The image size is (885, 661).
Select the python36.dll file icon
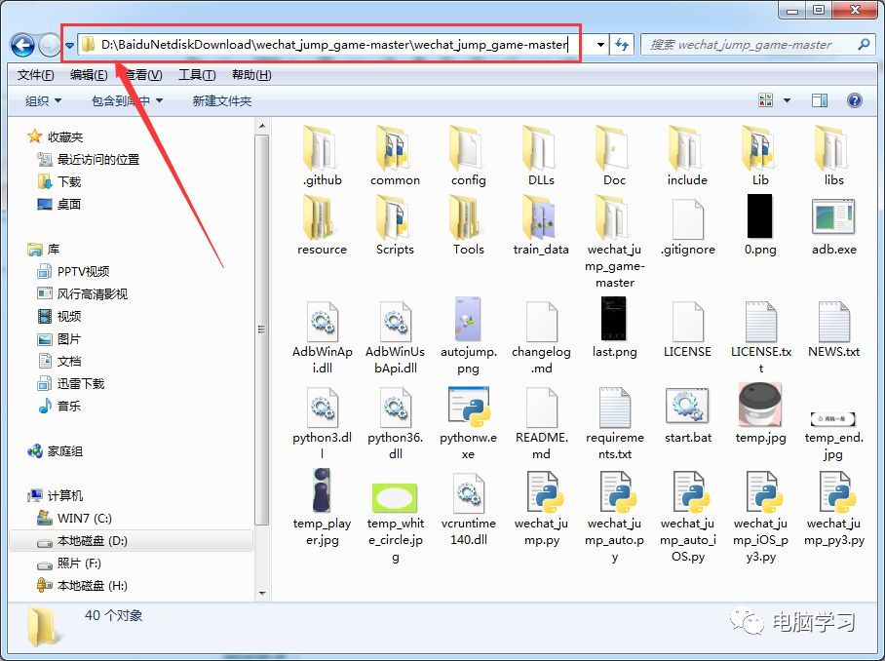[395, 407]
